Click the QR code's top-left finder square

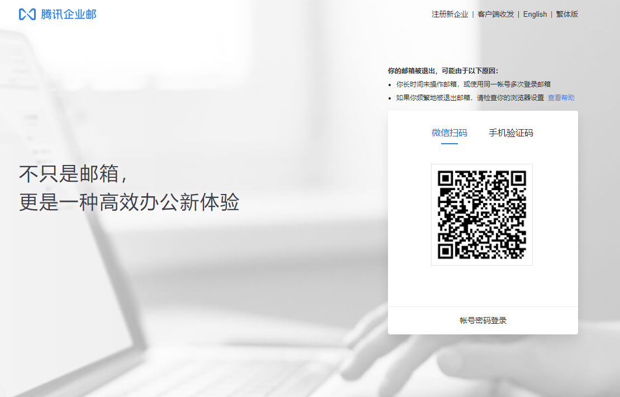[446, 179]
